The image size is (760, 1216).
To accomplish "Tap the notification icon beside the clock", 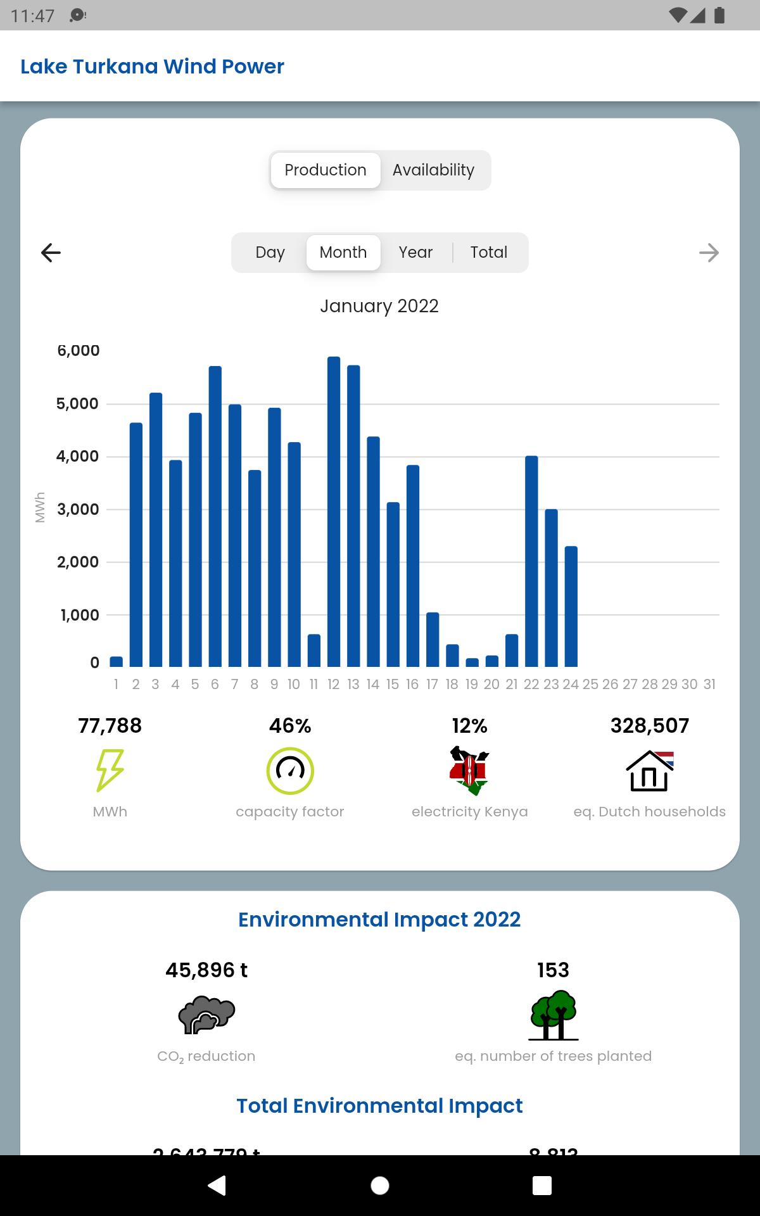I will [x=77, y=15].
